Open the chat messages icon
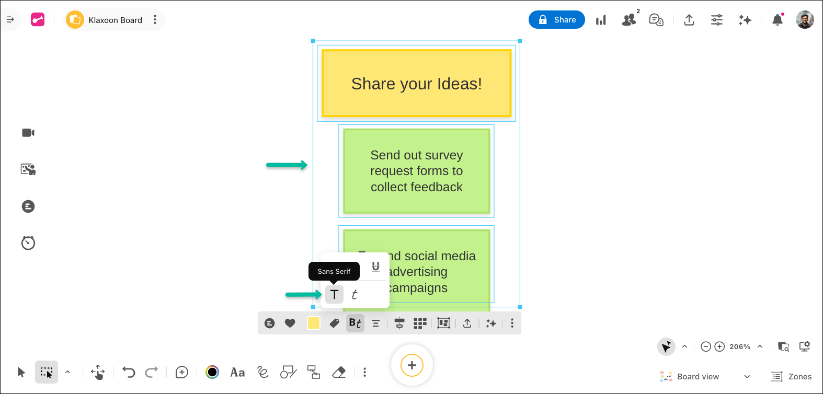The height and width of the screenshot is (394, 823). coord(656,20)
